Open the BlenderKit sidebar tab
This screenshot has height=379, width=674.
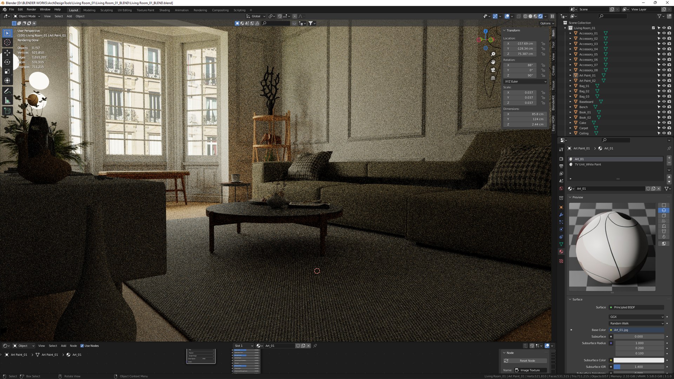(x=553, y=103)
